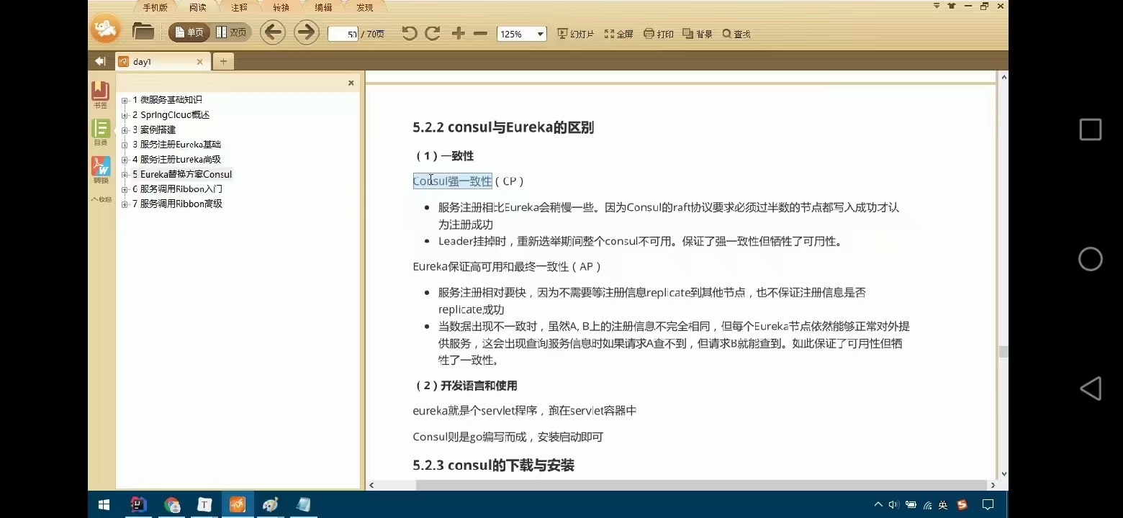The width and height of the screenshot is (1123, 518).
Task: Click the scroll-up arrow of the document
Action: [1004, 76]
